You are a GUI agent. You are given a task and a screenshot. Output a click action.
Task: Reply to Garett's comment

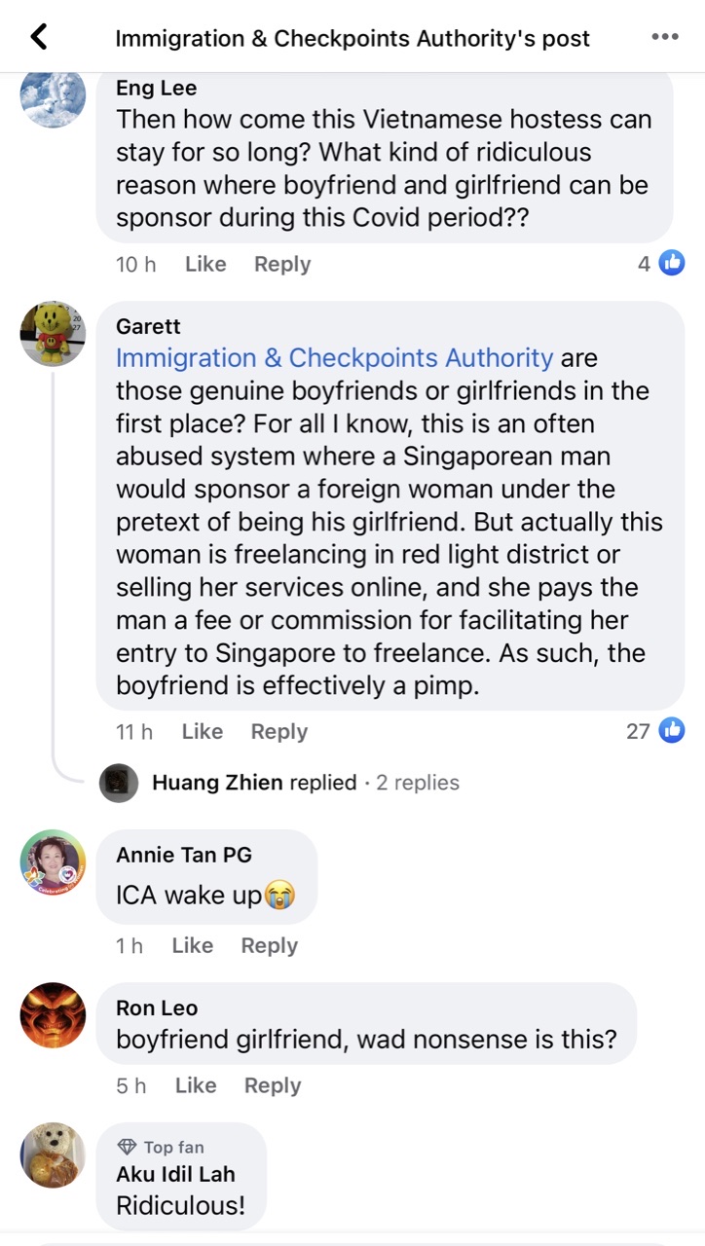coord(279,731)
